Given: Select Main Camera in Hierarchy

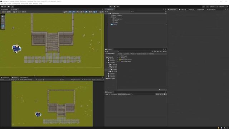Looking at the screenshot, I should (117, 15).
